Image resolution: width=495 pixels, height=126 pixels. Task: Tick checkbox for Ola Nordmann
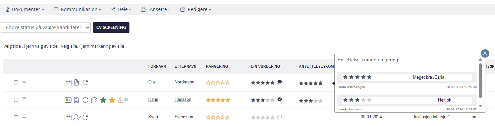tap(16, 82)
